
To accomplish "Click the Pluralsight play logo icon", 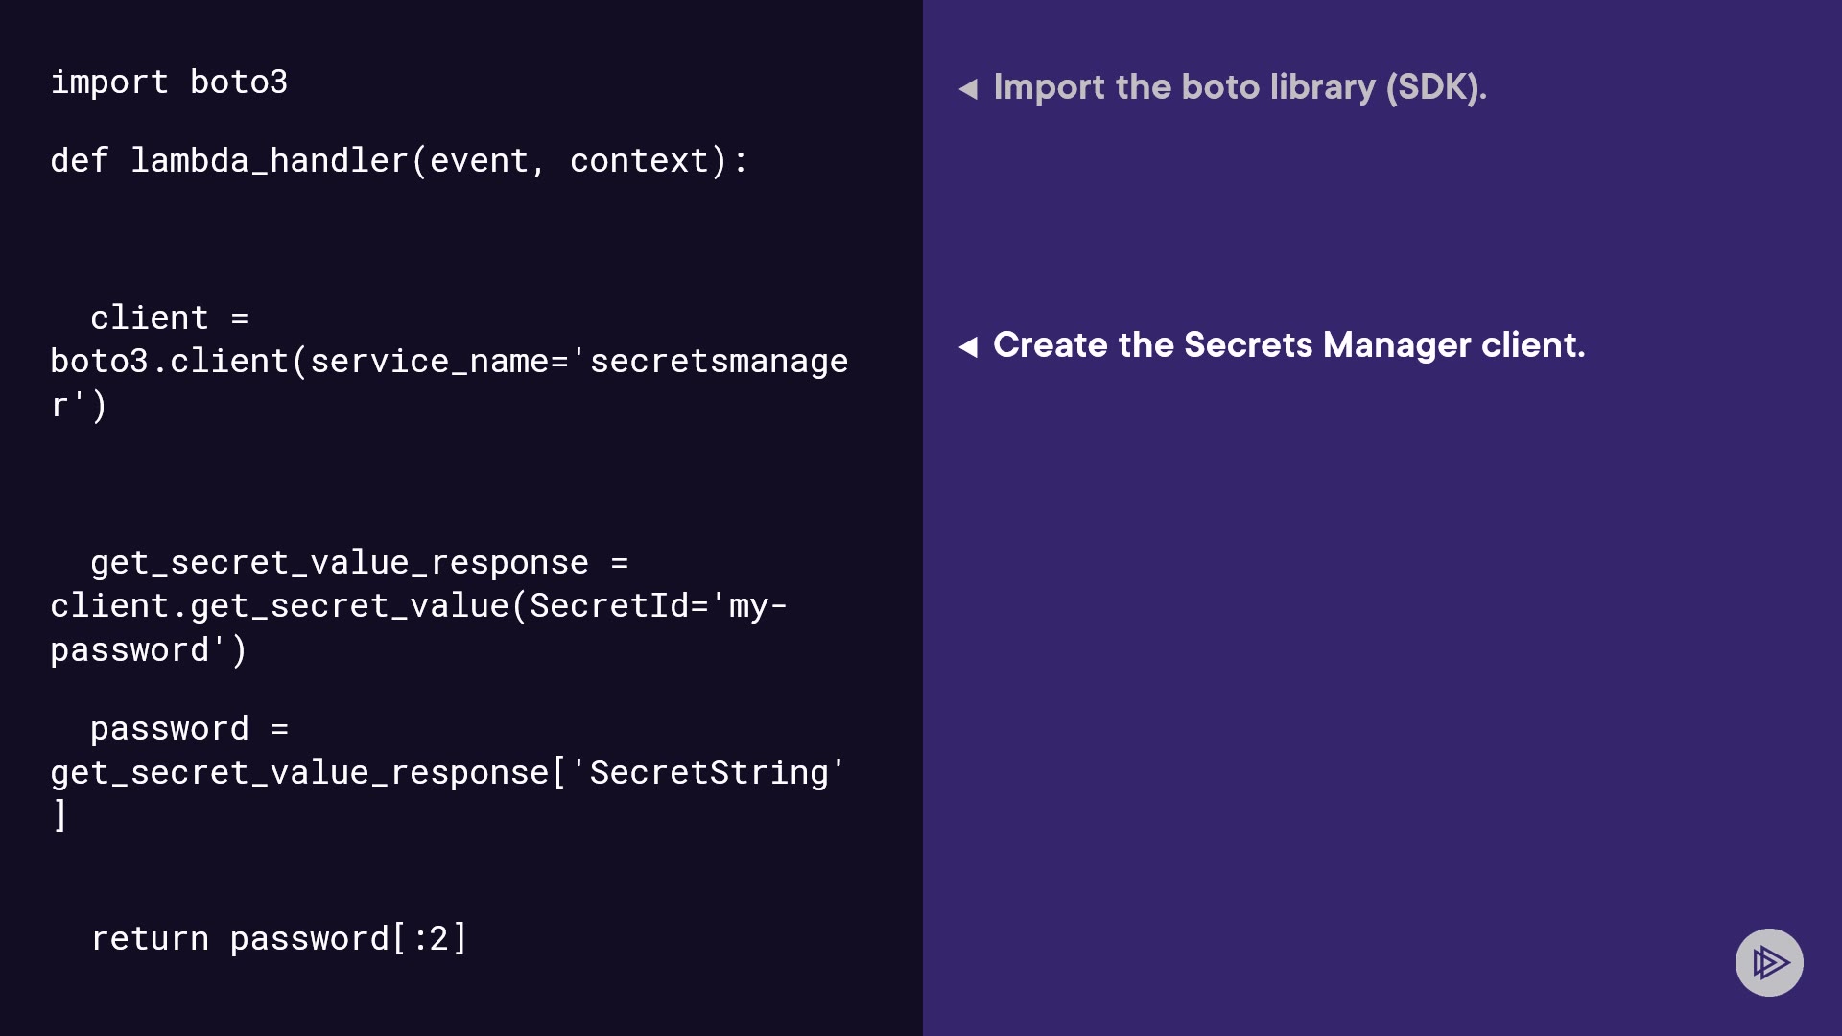I will 1769,962.
